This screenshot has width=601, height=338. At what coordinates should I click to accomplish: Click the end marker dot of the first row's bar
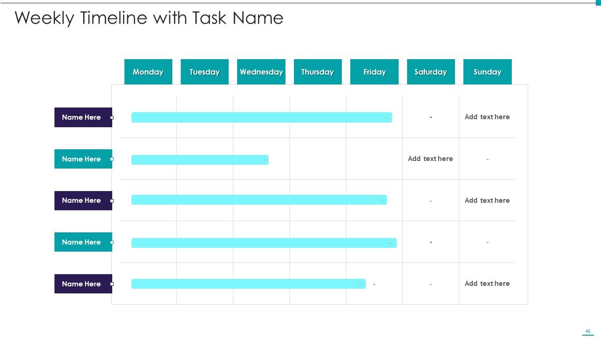coord(386,117)
